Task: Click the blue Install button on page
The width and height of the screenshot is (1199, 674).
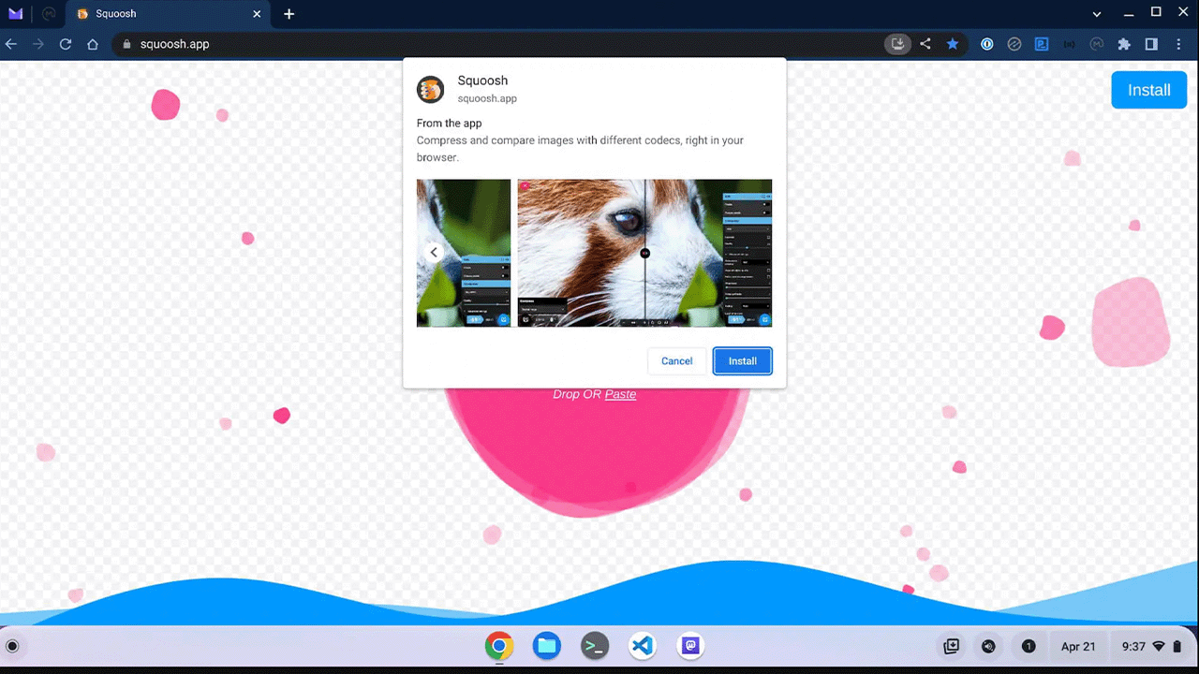Action: click(x=1148, y=90)
